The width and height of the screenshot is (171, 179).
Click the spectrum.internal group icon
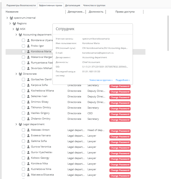coord(11,18)
